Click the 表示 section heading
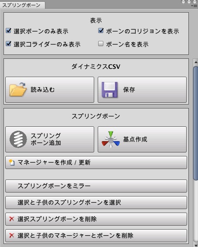 [96, 20]
